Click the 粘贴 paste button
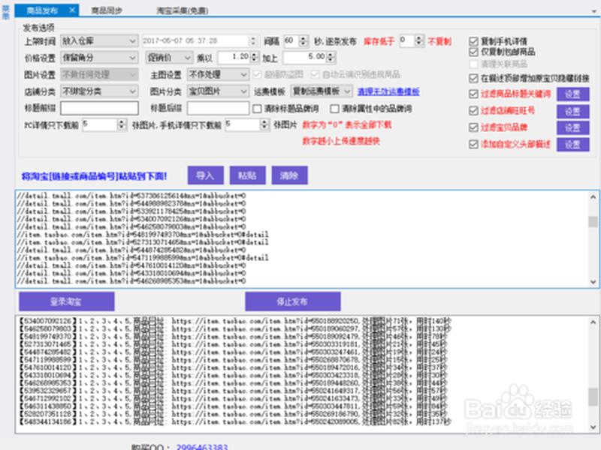Viewport: 601px width, 450px height. 247,175
